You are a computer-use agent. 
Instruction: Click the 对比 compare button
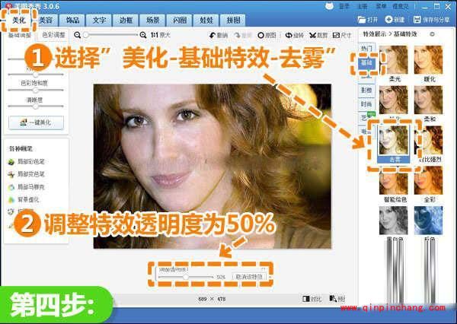click(312, 299)
